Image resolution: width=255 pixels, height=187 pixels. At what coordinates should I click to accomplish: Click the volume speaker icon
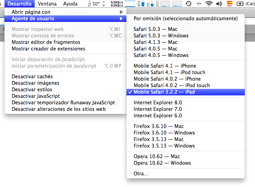[x=219, y=3]
